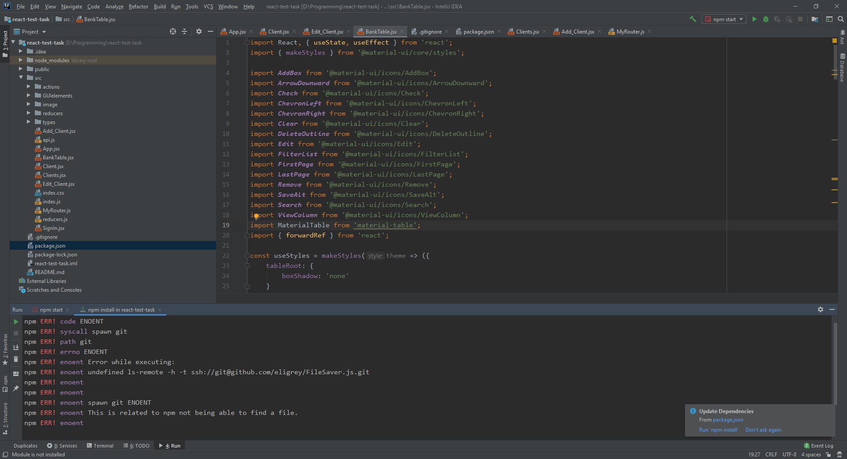Rerun the process in Run panel

point(16,322)
